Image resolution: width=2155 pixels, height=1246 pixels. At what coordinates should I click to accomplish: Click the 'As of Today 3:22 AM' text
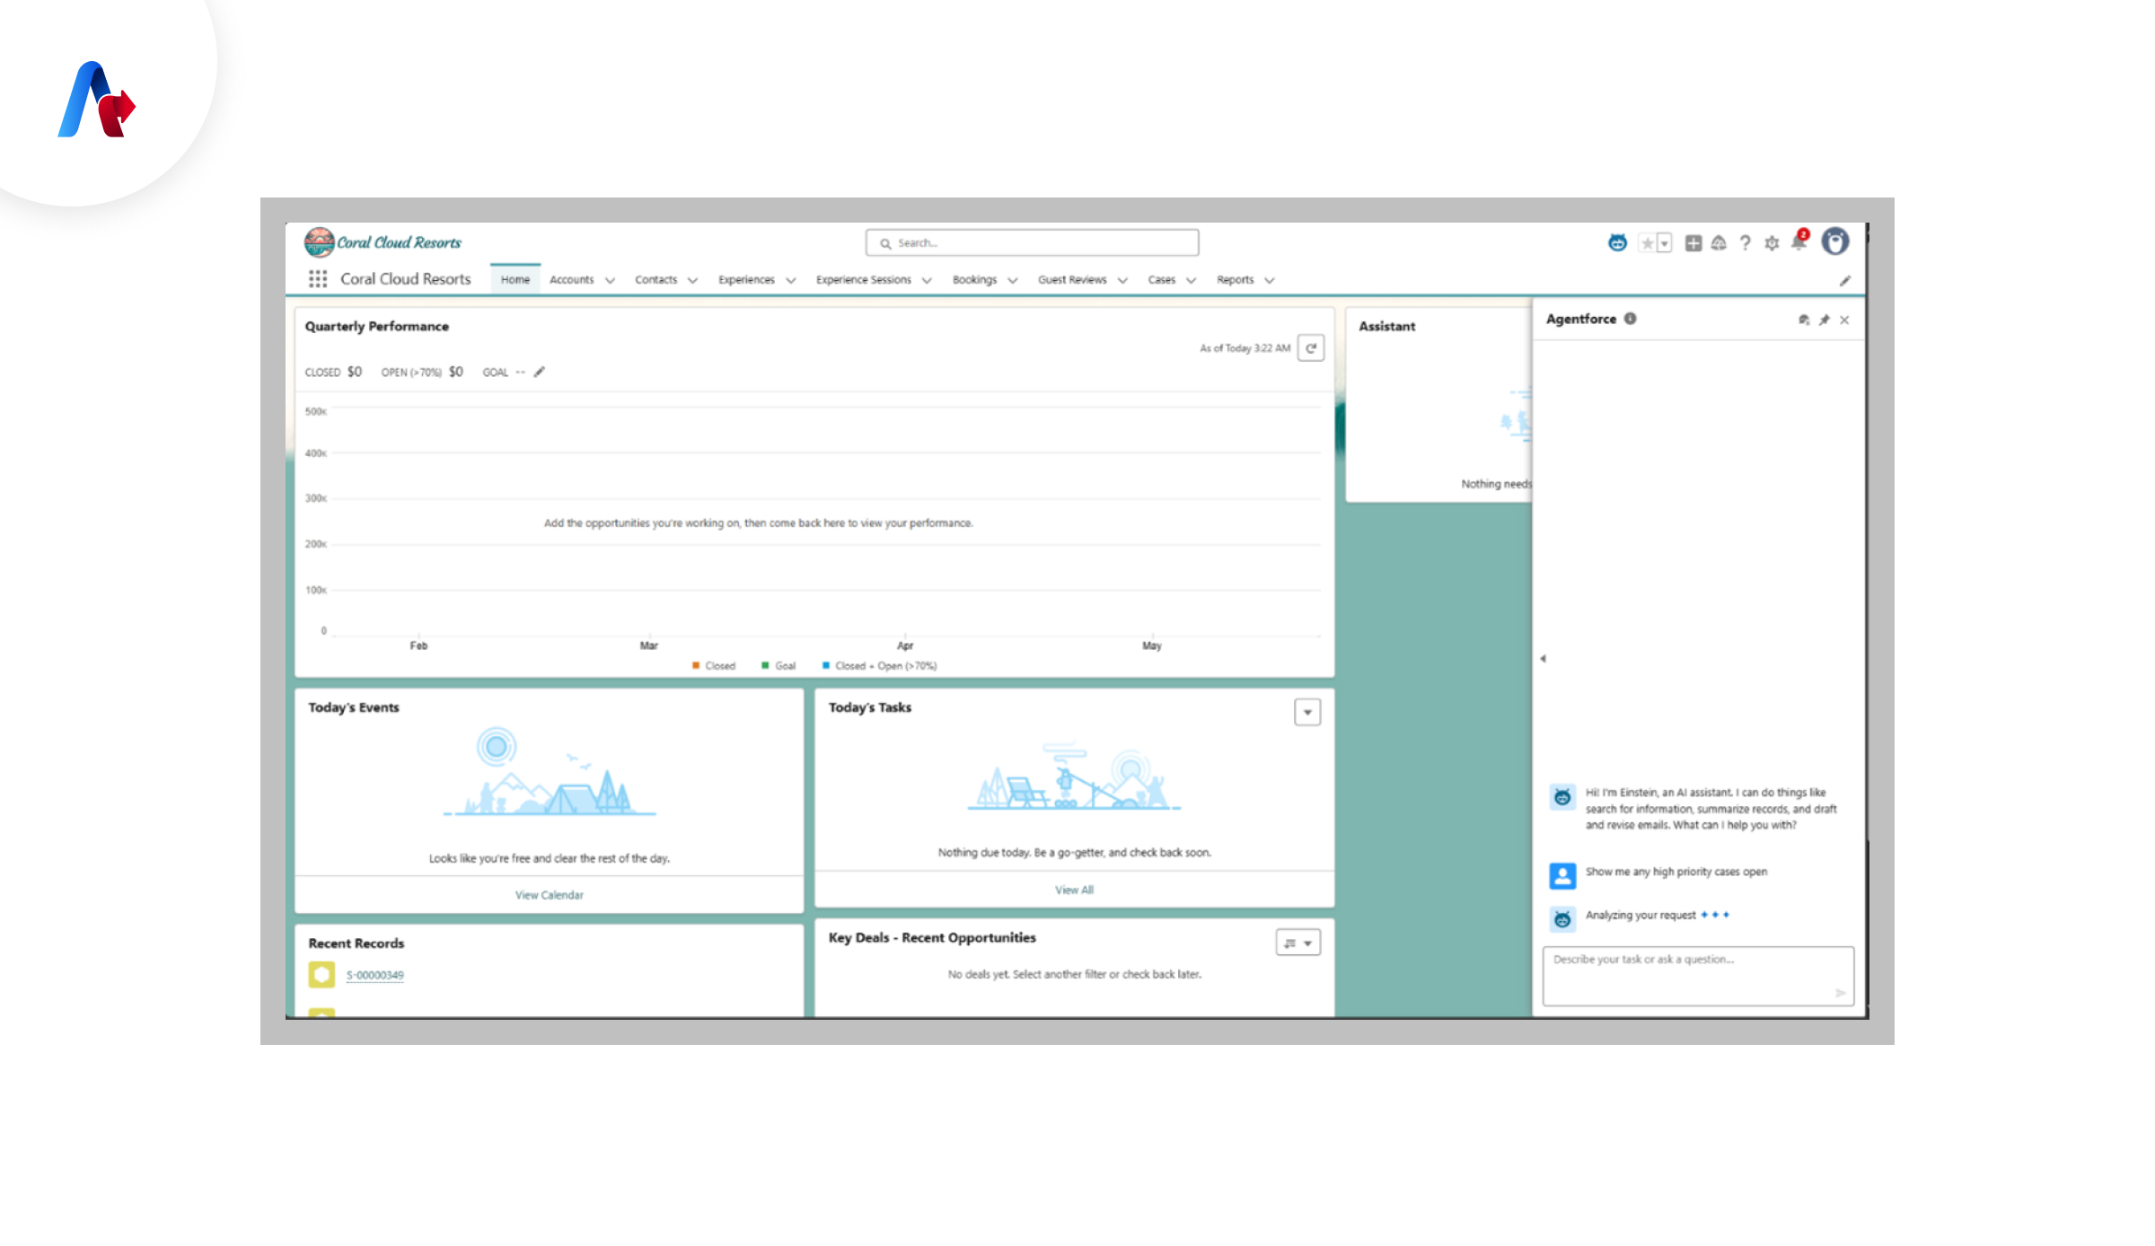click(x=1245, y=348)
